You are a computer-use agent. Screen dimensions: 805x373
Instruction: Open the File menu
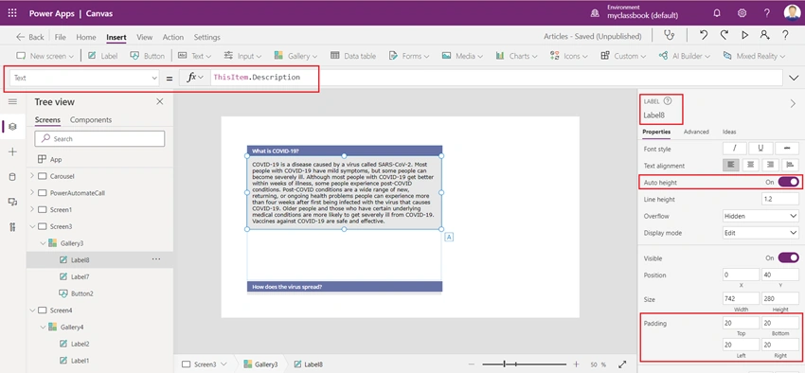point(60,37)
